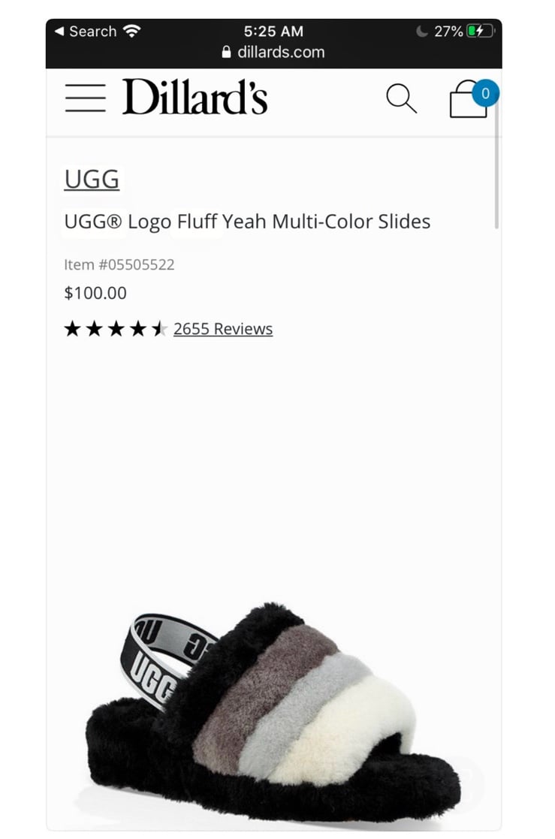This screenshot has width=555, height=839.
Task: Tap the Wi-Fi signal icon
Action: (x=131, y=31)
